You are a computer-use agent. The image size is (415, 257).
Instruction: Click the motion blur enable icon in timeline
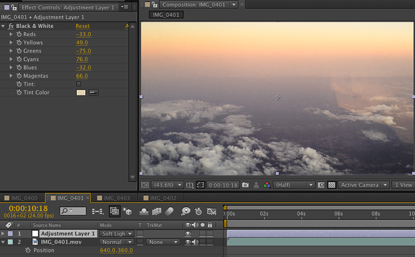(x=169, y=211)
